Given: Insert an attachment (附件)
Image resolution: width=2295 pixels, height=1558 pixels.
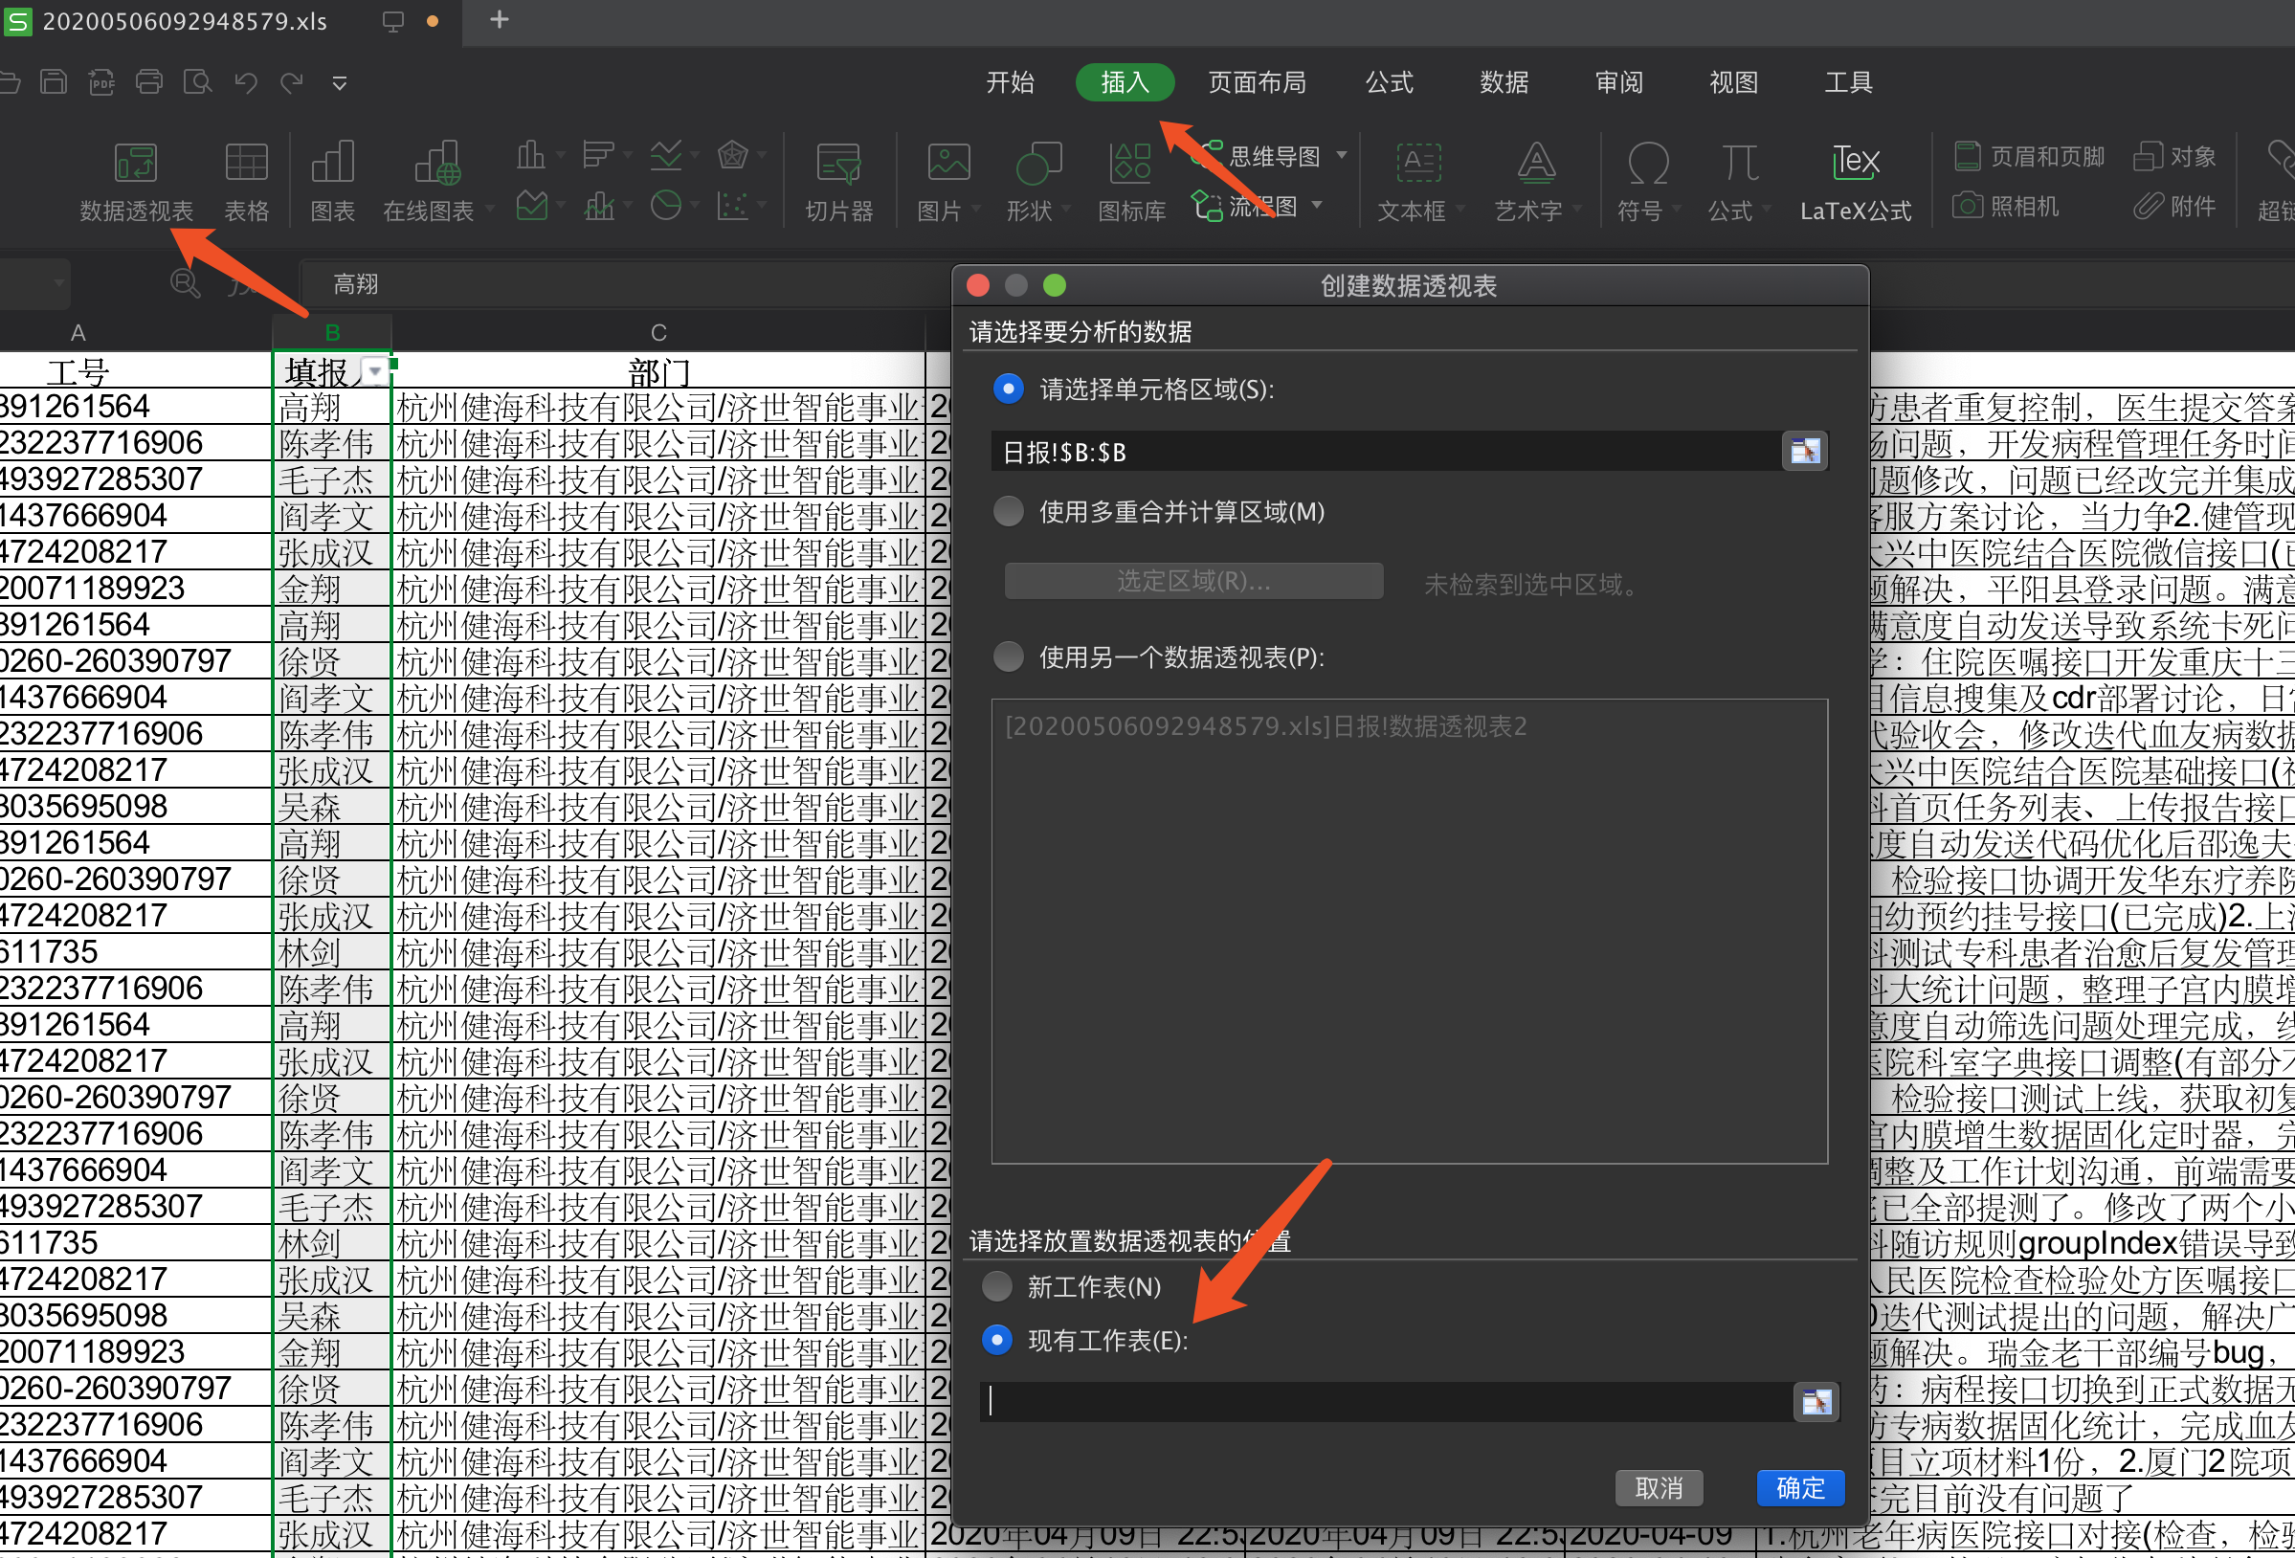Looking at the screenshot, I should click(2175, 207).
